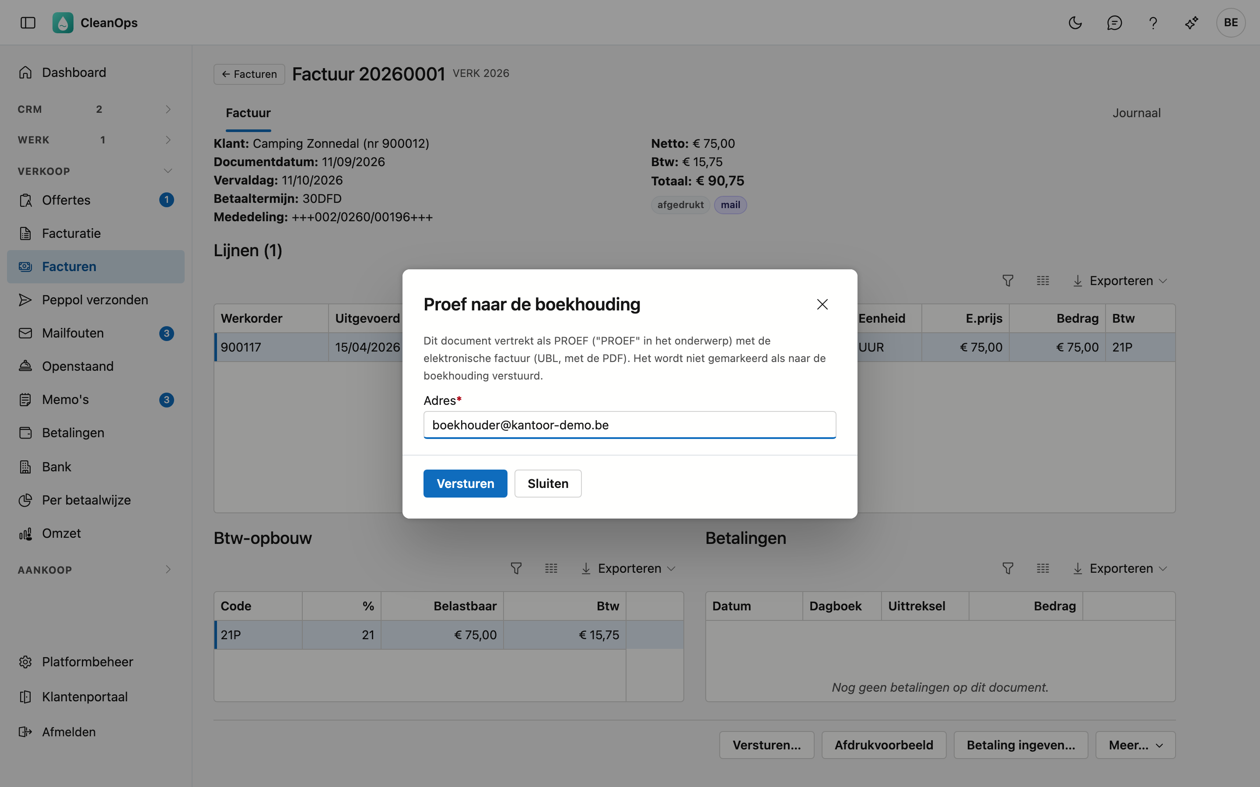Open Exporteren dropdown above Btw-opbouw table
Image resolution: width=1260 pixels, height=787 pixels.
[628, 568]
